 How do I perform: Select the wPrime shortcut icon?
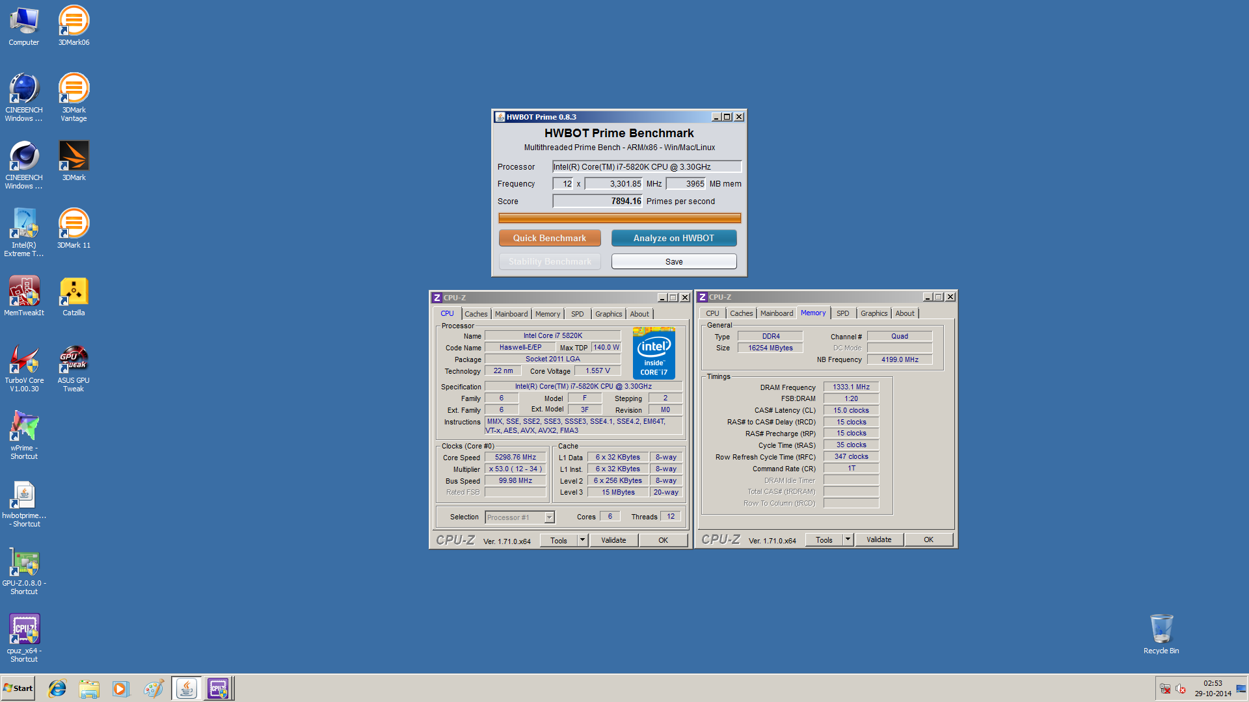24,435
